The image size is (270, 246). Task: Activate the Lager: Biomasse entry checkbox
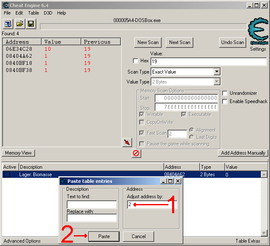point(7,175)
